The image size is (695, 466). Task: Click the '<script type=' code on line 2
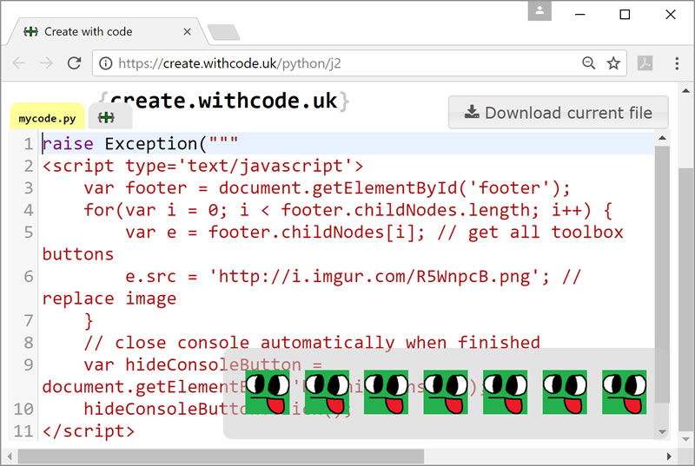tap(202, 166)
